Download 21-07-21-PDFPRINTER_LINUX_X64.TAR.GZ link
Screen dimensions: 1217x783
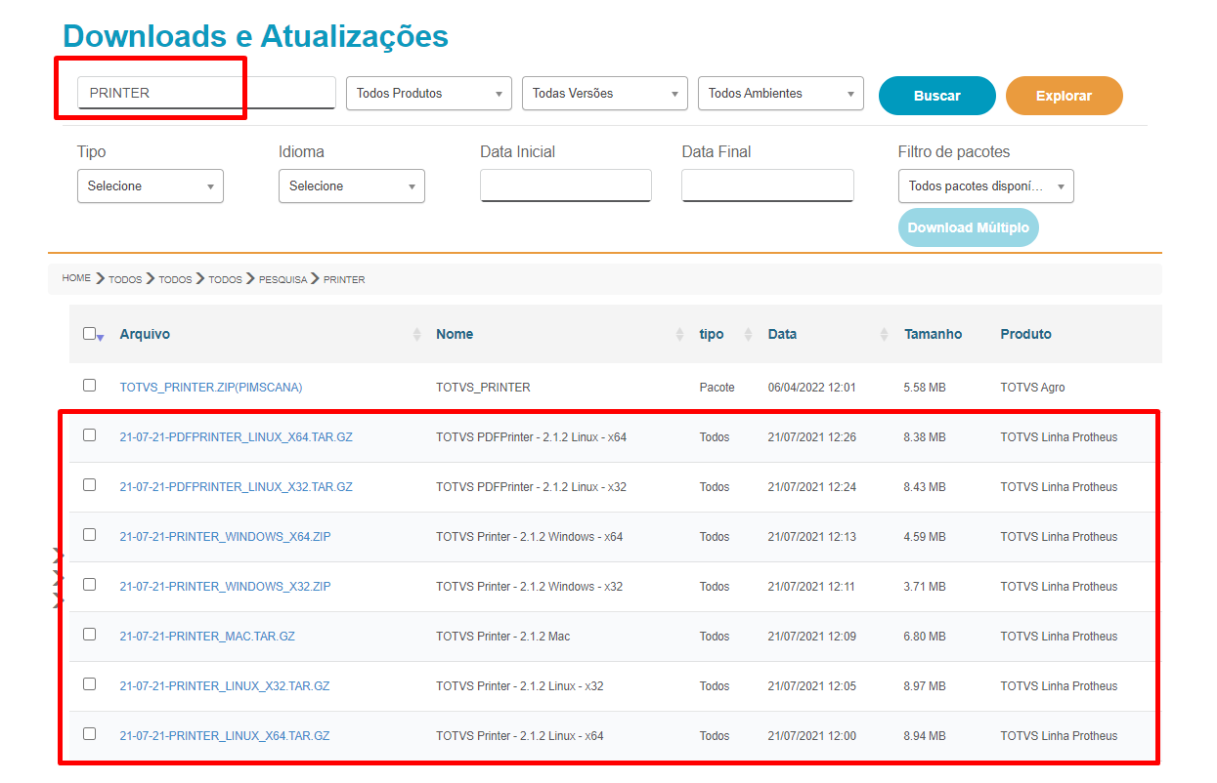(236, 437)
